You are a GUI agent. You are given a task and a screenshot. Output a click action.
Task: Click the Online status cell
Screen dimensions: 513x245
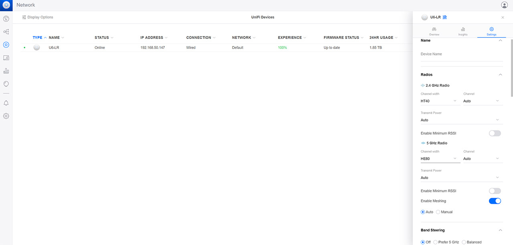pos(100,48)
